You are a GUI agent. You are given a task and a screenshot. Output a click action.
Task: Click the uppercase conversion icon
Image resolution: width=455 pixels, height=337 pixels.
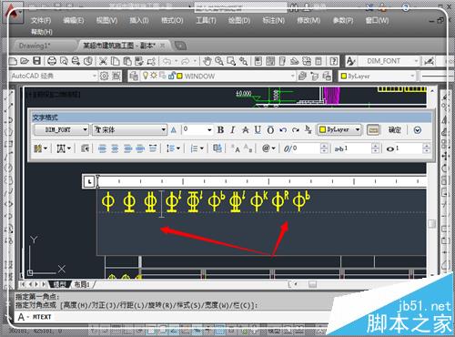coord(236,148)
